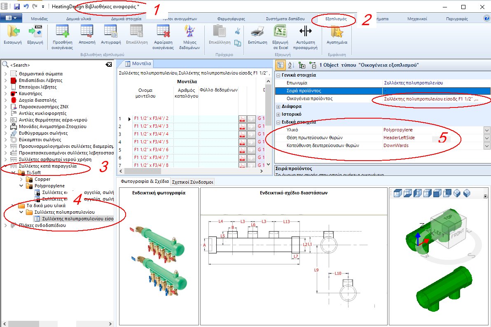The width and height of the screenshot is (491, 327).
Task: Select the Εκτύπωση (print) icon
Action: click(x=257, y=36)
